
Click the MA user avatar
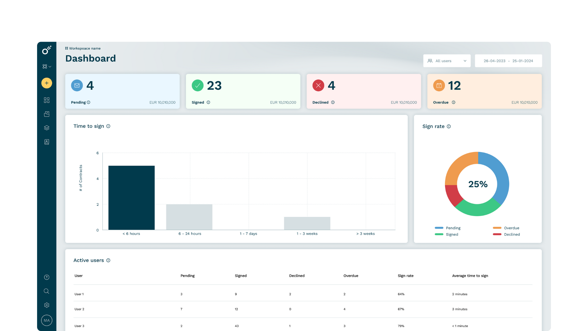point(47,321)
